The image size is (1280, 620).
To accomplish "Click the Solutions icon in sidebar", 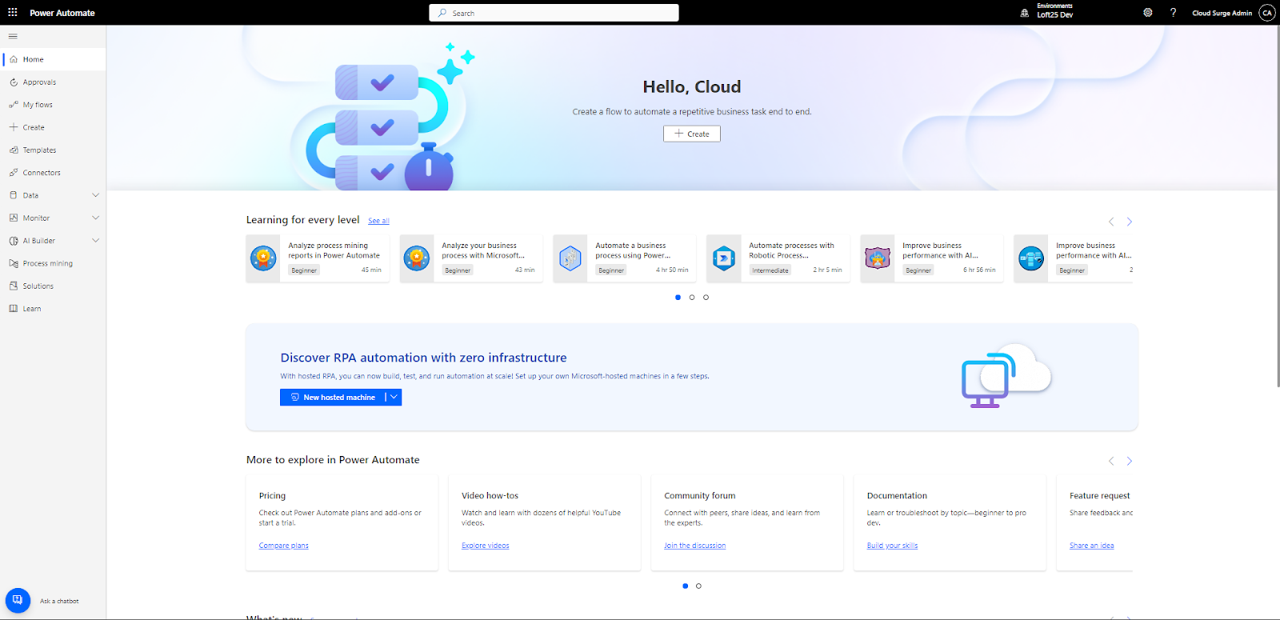I will [x=14, y=286].
